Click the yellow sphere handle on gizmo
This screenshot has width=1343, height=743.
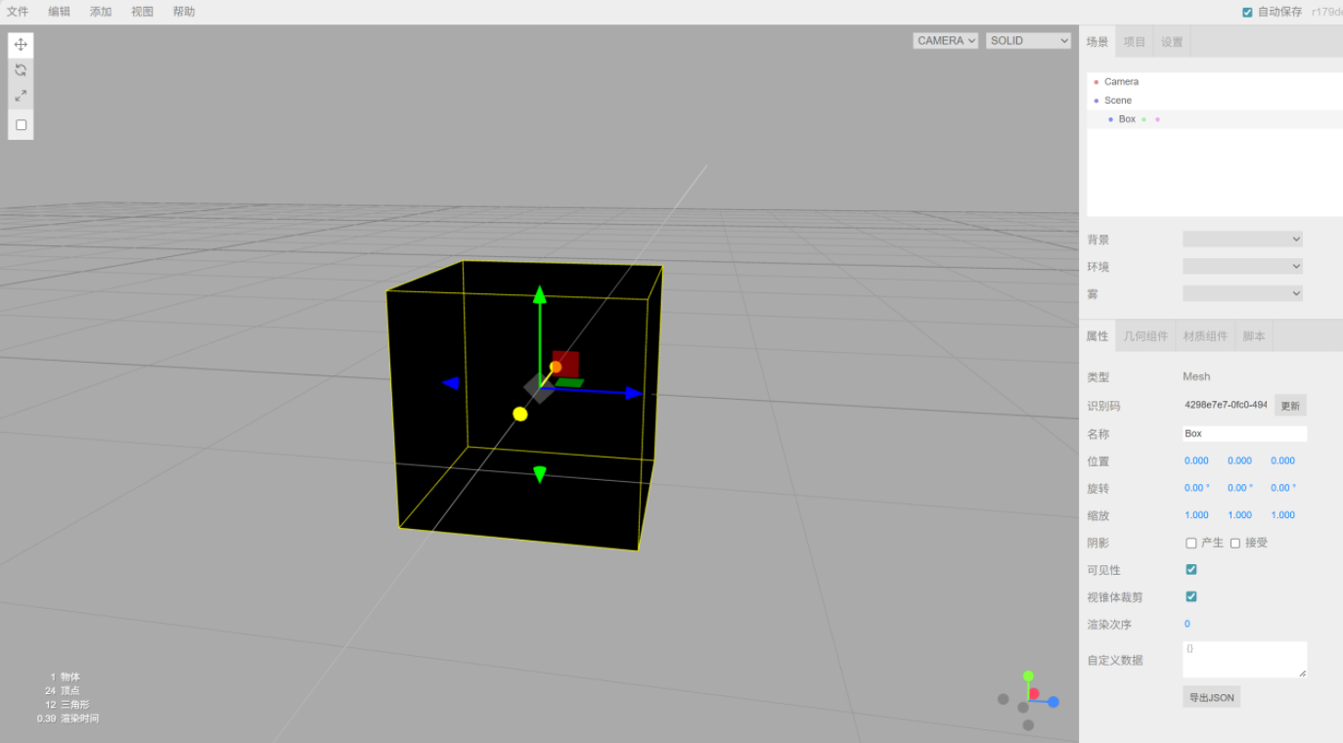520,415
